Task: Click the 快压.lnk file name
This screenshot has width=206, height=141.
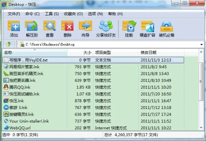Action: click(x=16, y=101)
